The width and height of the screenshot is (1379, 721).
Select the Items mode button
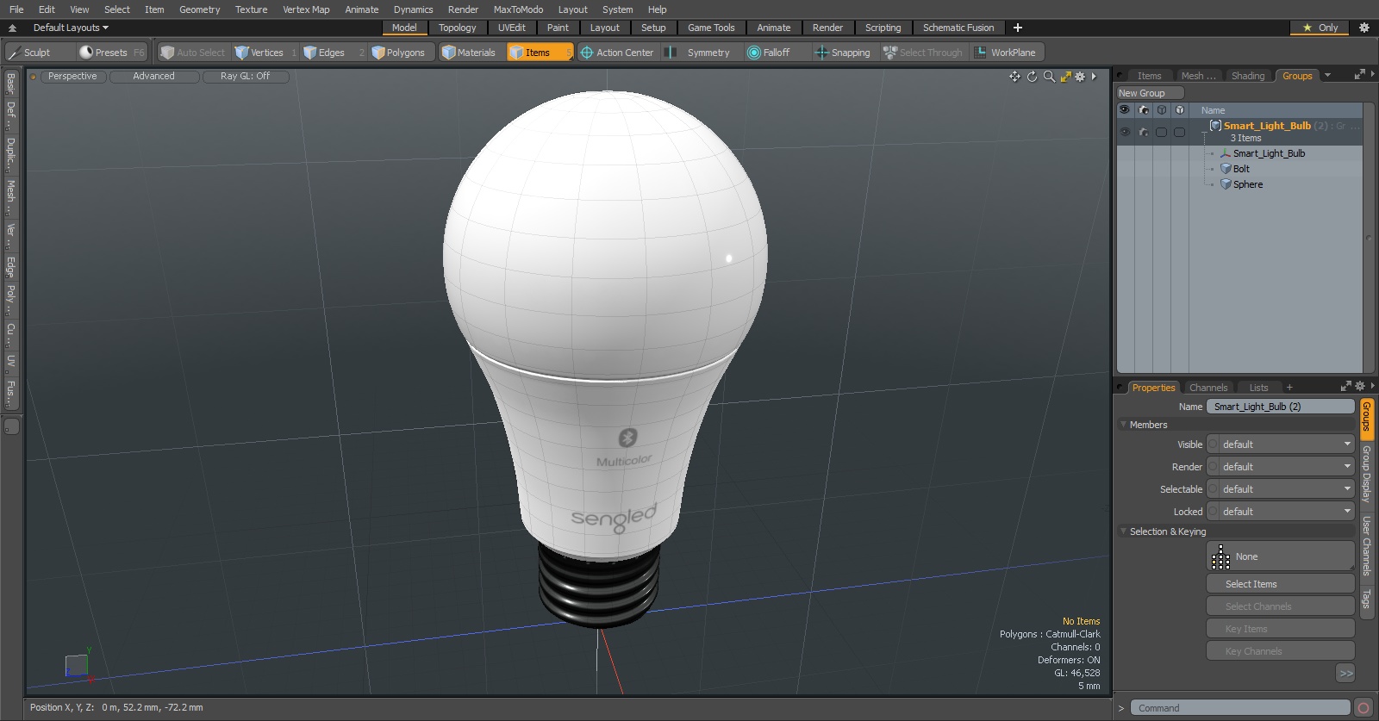[540, 53]
